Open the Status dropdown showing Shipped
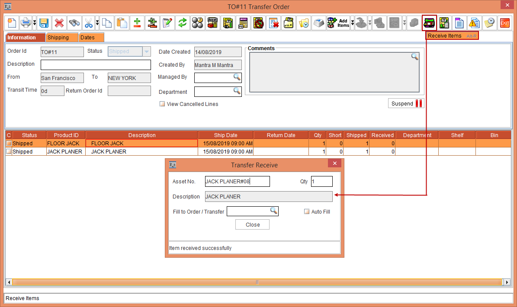The image size is (517, 307). point(146,51)
